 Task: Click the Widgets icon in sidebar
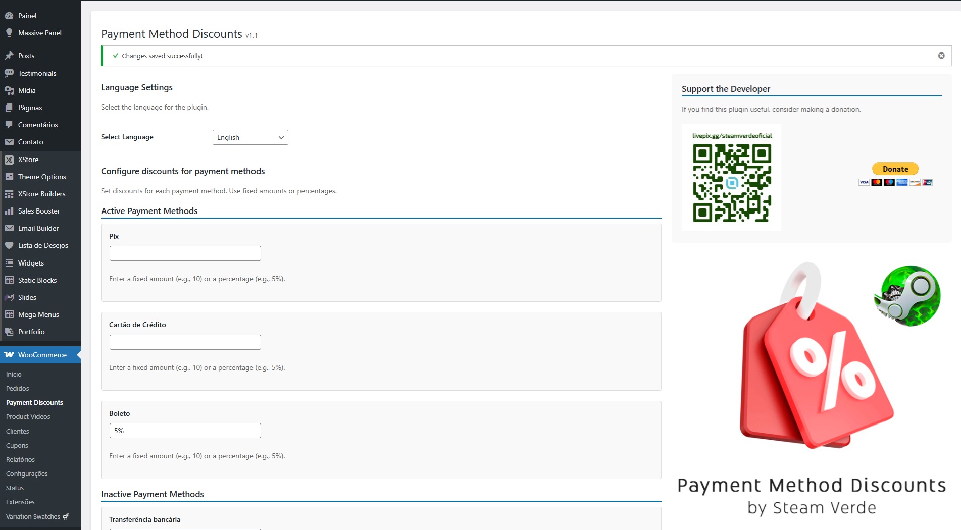click(9, 263)
